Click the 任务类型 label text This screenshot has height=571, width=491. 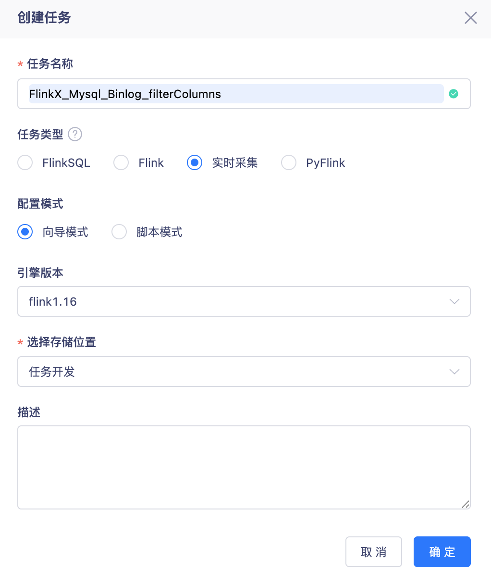click(x=40, y=135)
